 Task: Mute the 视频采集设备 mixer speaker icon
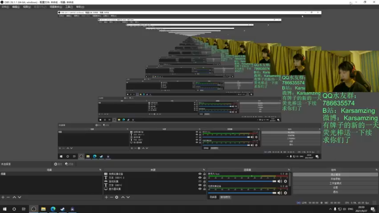point(280,193)
